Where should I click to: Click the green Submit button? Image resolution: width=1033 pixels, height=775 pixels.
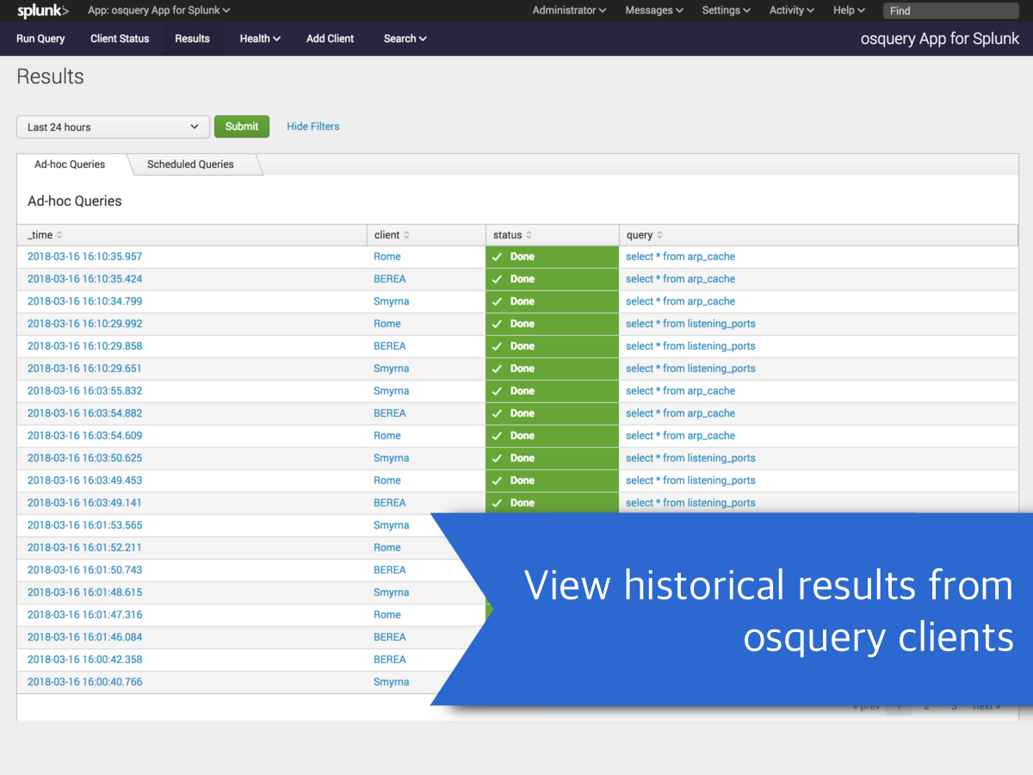coord(242,127)
